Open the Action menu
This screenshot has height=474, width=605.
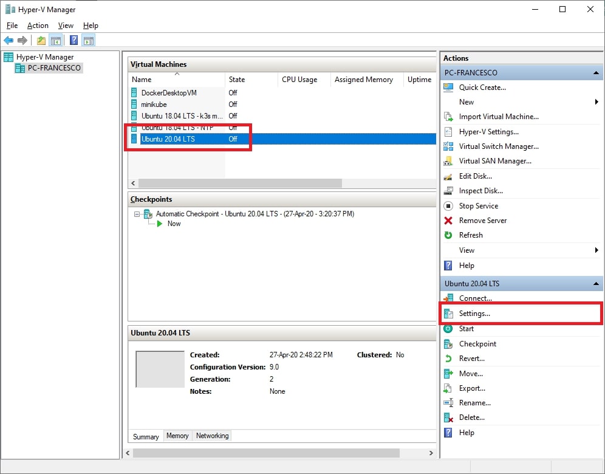coord(38,26)
